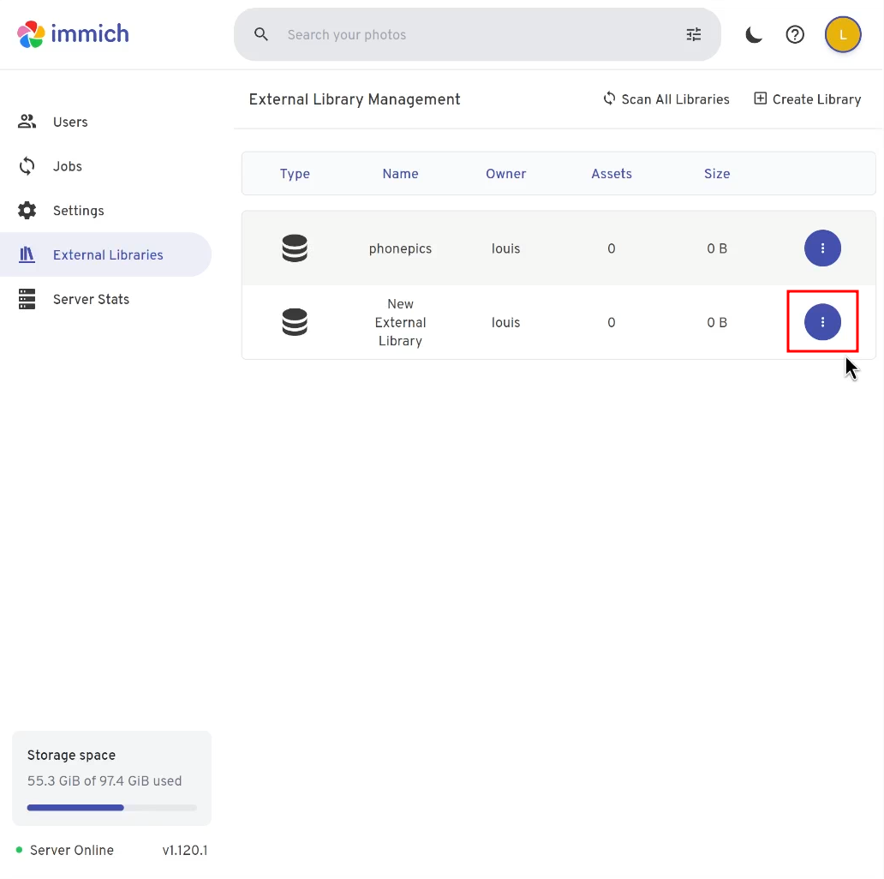
Task: Select External Libraries sidebar item
Action: coord(106,254)
